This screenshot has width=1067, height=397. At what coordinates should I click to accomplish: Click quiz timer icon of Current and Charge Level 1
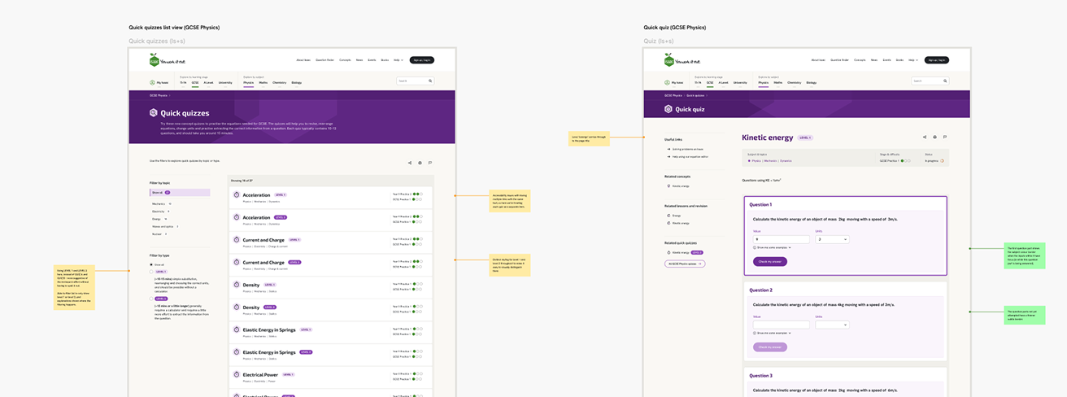(x=237, y=240)
